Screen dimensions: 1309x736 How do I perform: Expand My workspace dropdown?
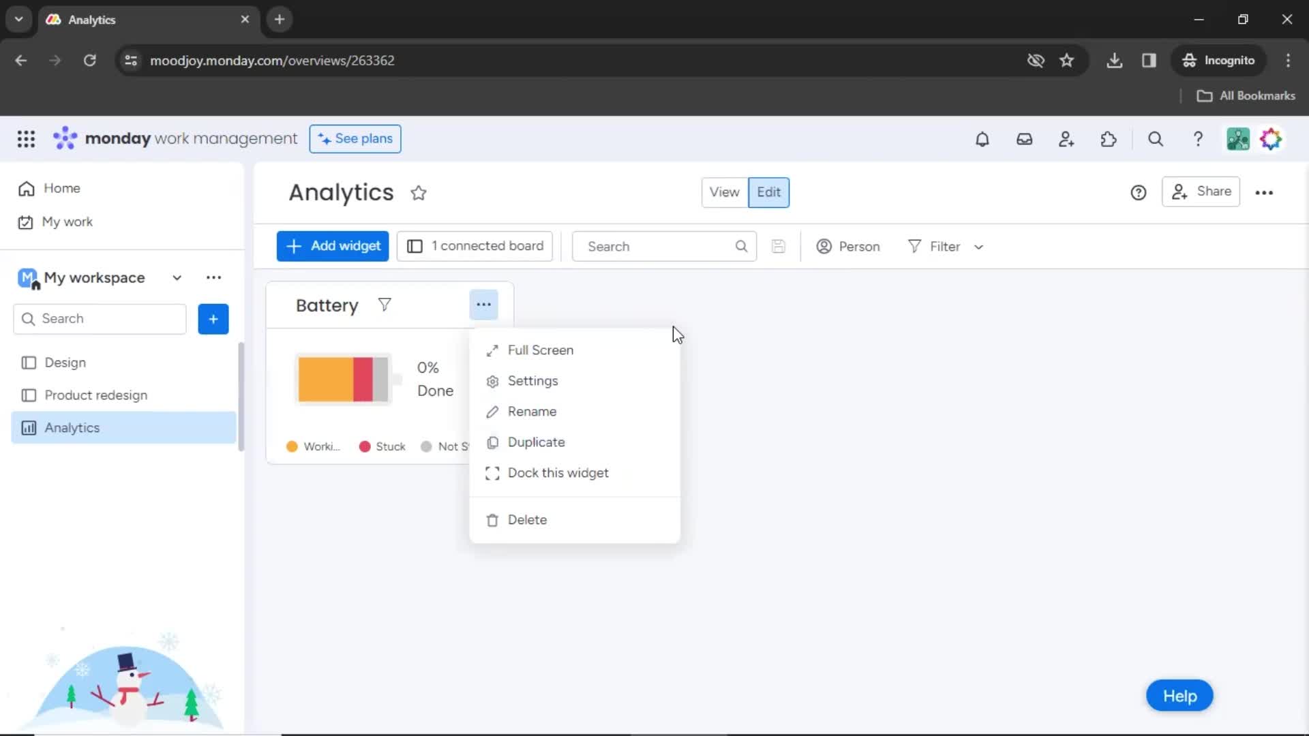[176, 277]
